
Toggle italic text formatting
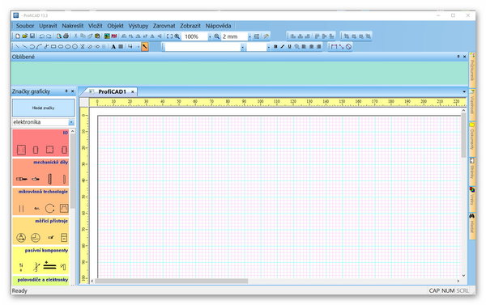(283, 47)
